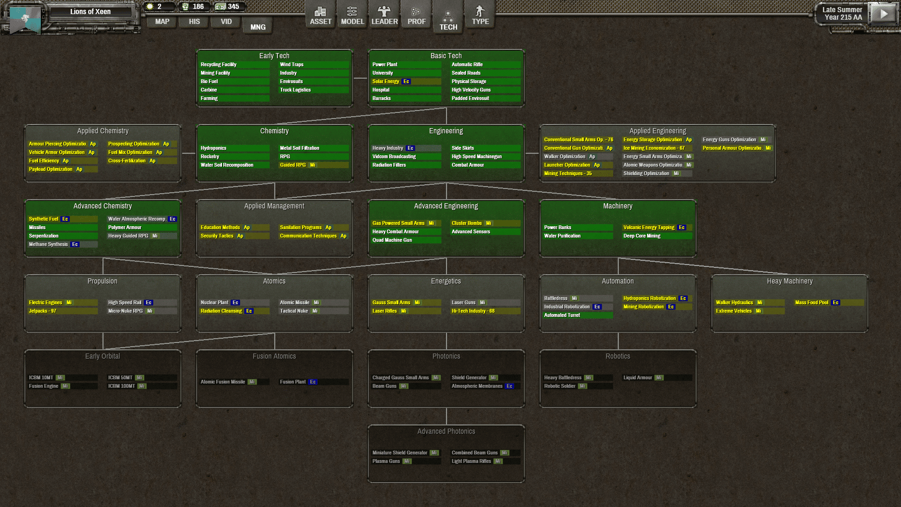Open the PROF screen
The image size is (901, 507).
click(416, 15)
